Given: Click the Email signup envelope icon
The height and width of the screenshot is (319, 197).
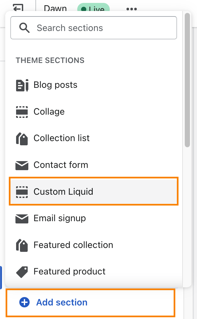Looking at the screenshot, I should click(x=22, y=219).
